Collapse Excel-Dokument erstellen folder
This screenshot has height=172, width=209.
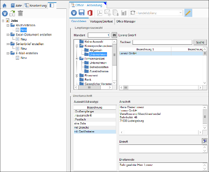[x=8, y=35]
